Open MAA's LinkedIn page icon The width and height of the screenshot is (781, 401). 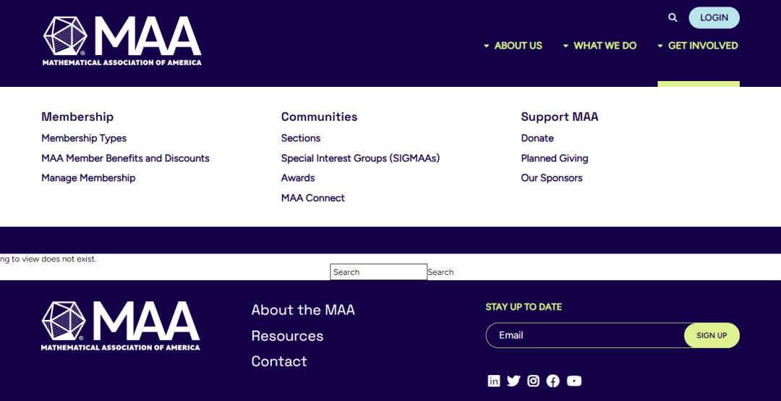pos(494,381)
